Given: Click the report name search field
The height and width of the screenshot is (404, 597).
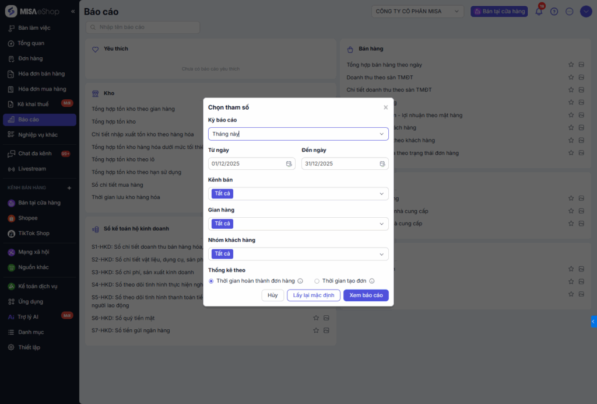Looking at the screenshot, I should pos(143,27).
